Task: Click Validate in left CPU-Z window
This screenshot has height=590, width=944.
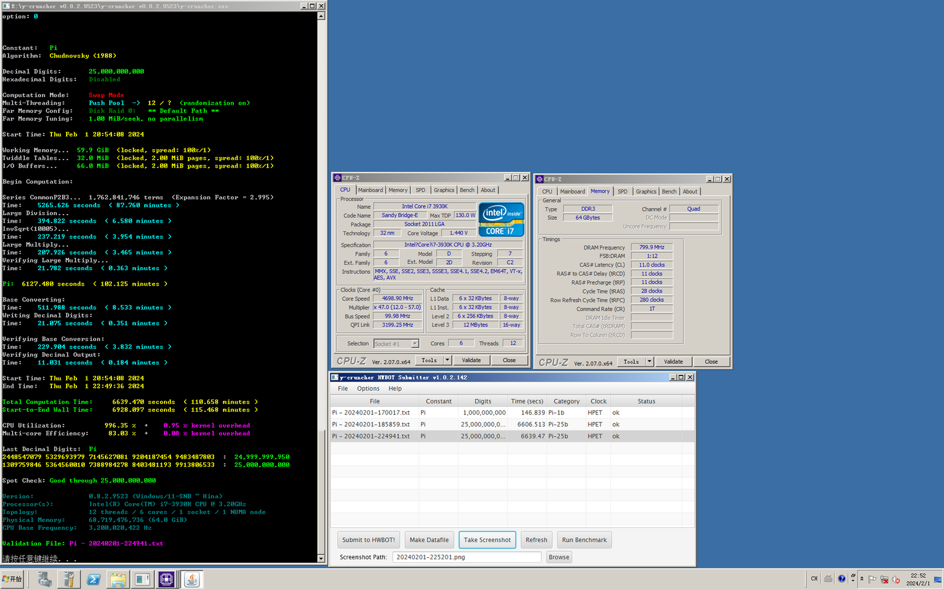Action: 471,361
